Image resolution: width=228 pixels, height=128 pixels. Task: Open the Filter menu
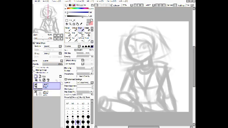click(x=90, y=1)
